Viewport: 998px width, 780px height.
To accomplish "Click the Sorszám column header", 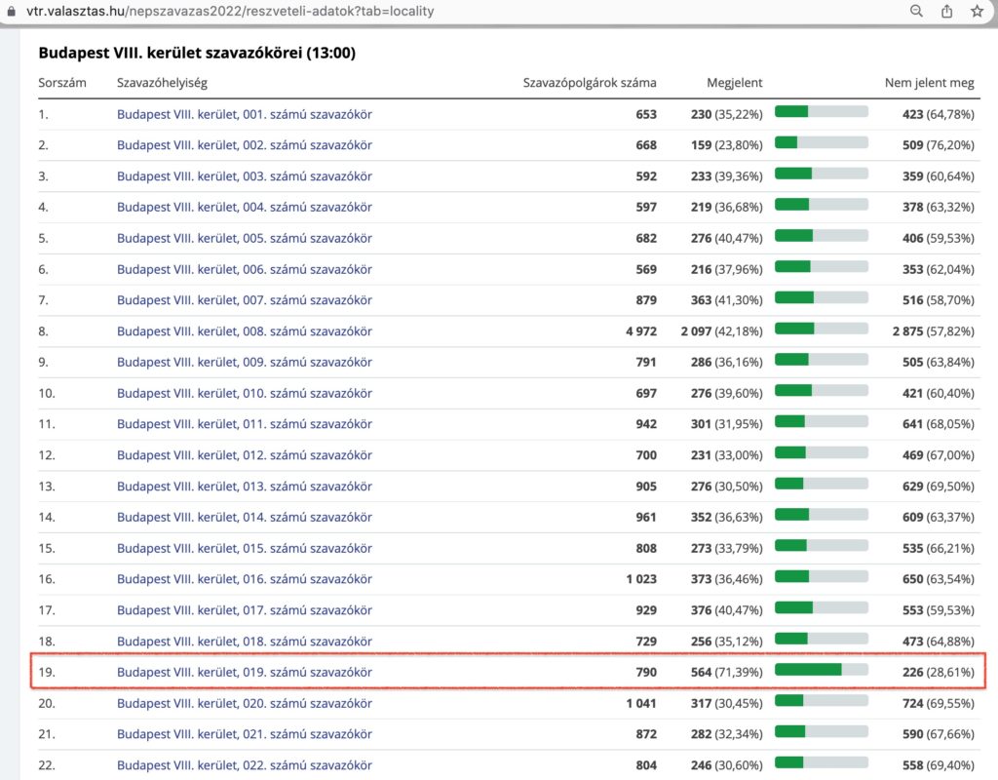I will (x=62, y=83).
